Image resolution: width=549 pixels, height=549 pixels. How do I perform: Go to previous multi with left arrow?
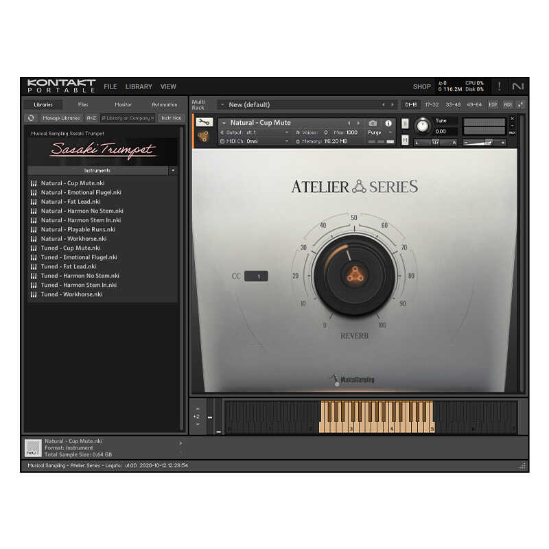pos(383,105)
